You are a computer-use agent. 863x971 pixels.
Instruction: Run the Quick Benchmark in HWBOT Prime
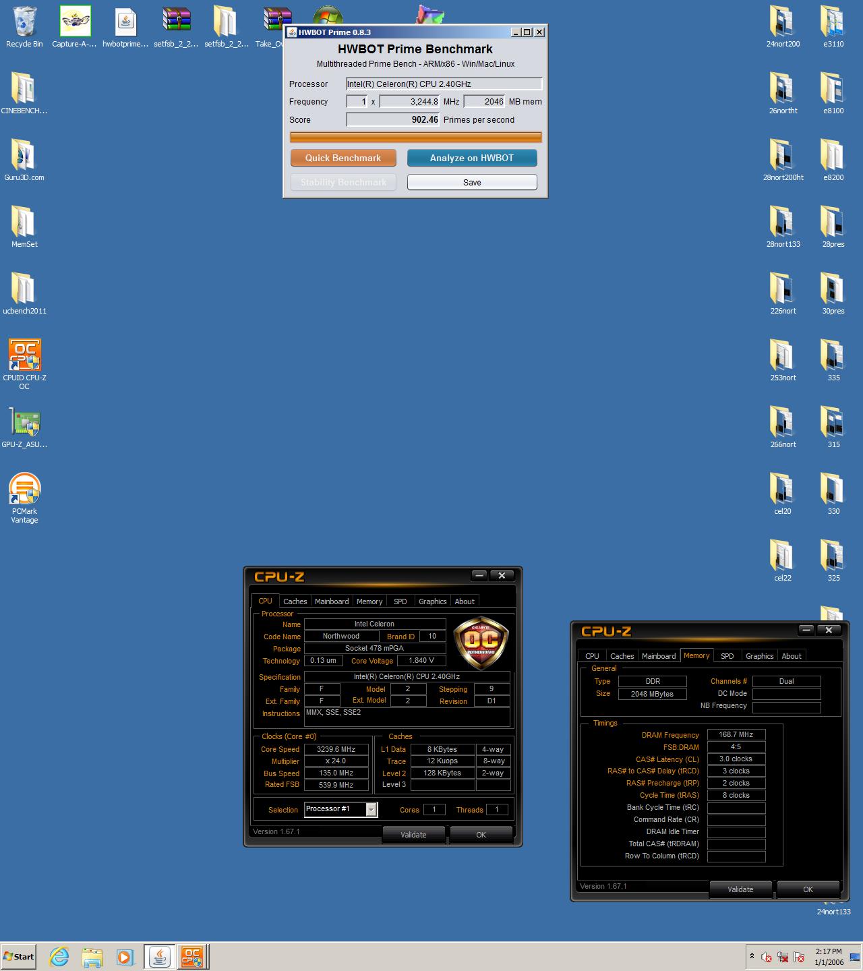343,158
